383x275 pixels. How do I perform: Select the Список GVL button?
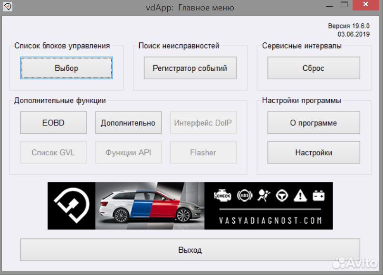coord(53,152)
